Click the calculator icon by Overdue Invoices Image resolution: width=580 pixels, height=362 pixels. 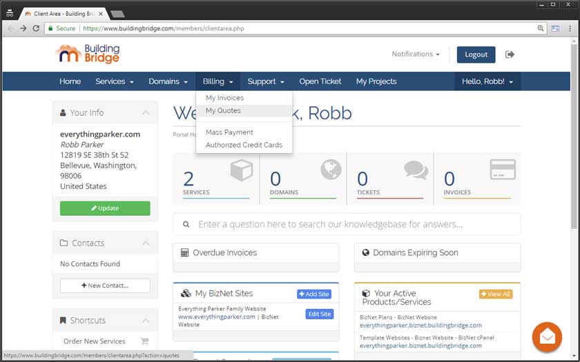pos(184,252)
